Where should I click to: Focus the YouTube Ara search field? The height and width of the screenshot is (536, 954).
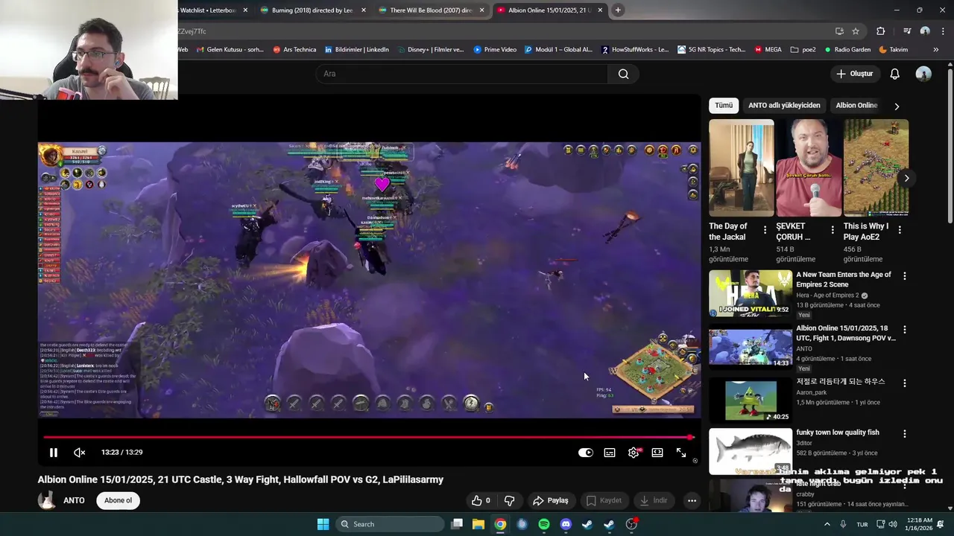point(462,74)
